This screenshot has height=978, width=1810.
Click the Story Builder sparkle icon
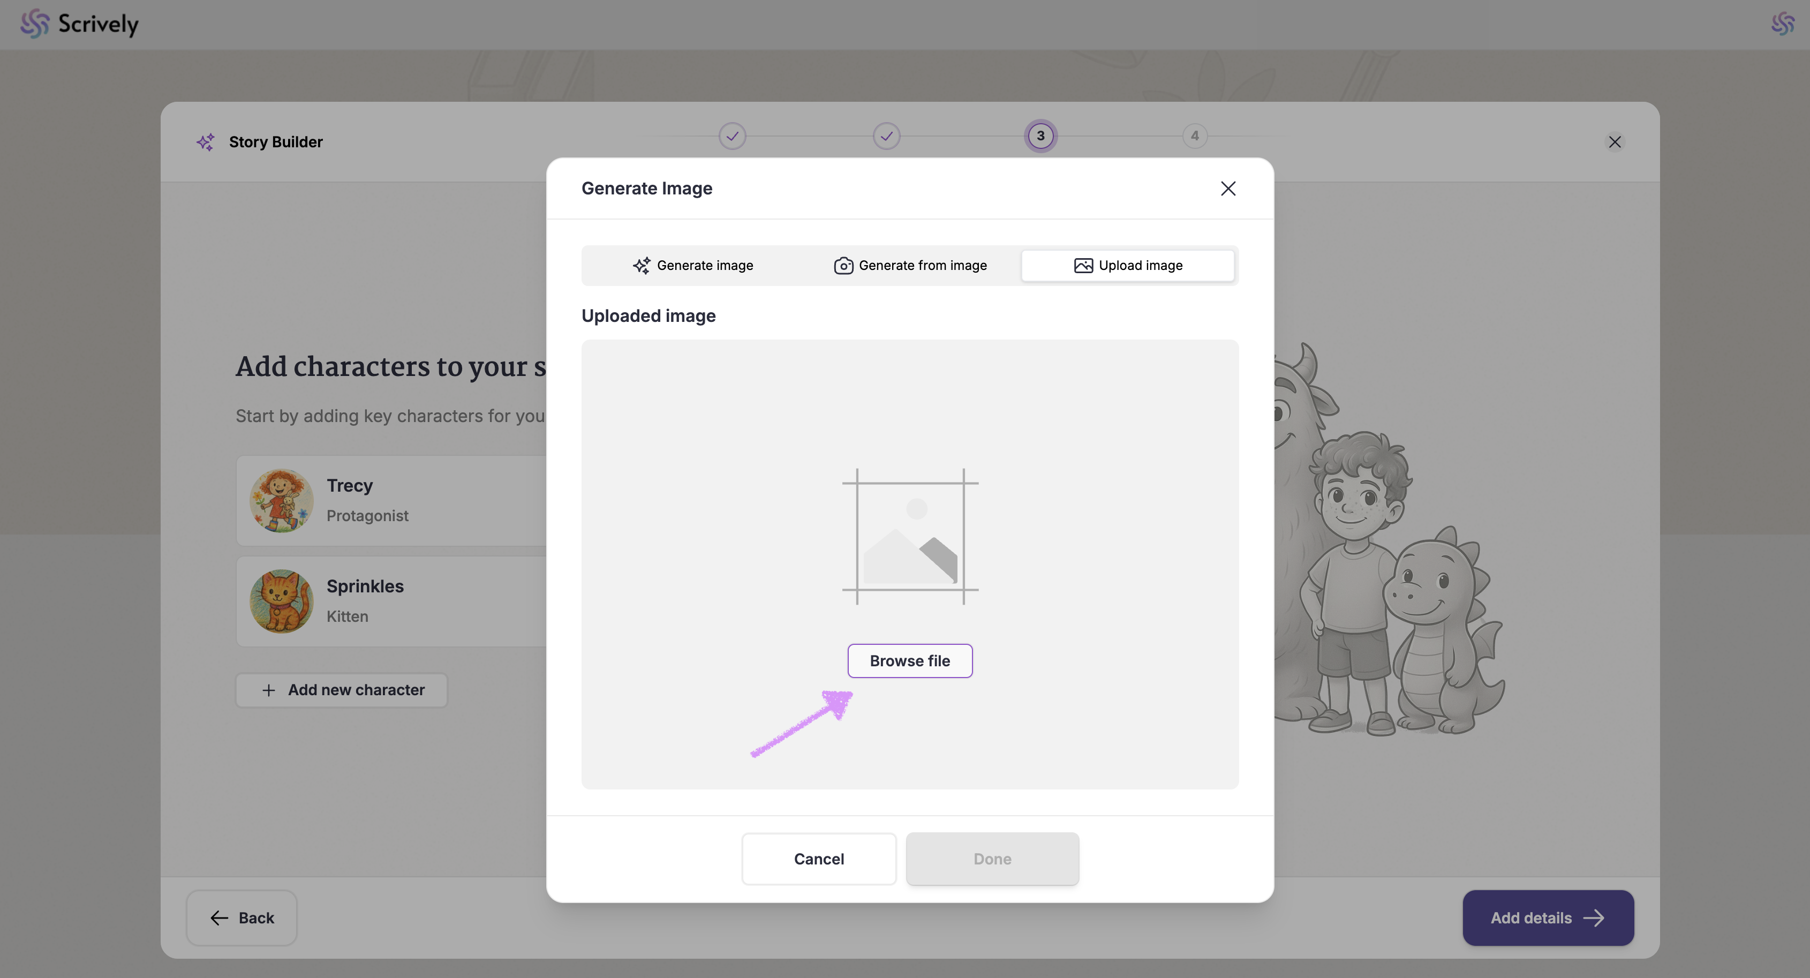[x=205, y=142]
